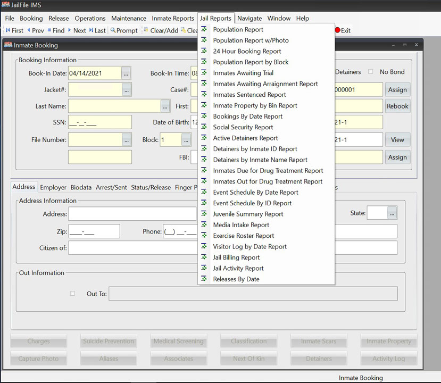
Task: Switch to the Arrest/Sent tab
Action: pos(111,187)
